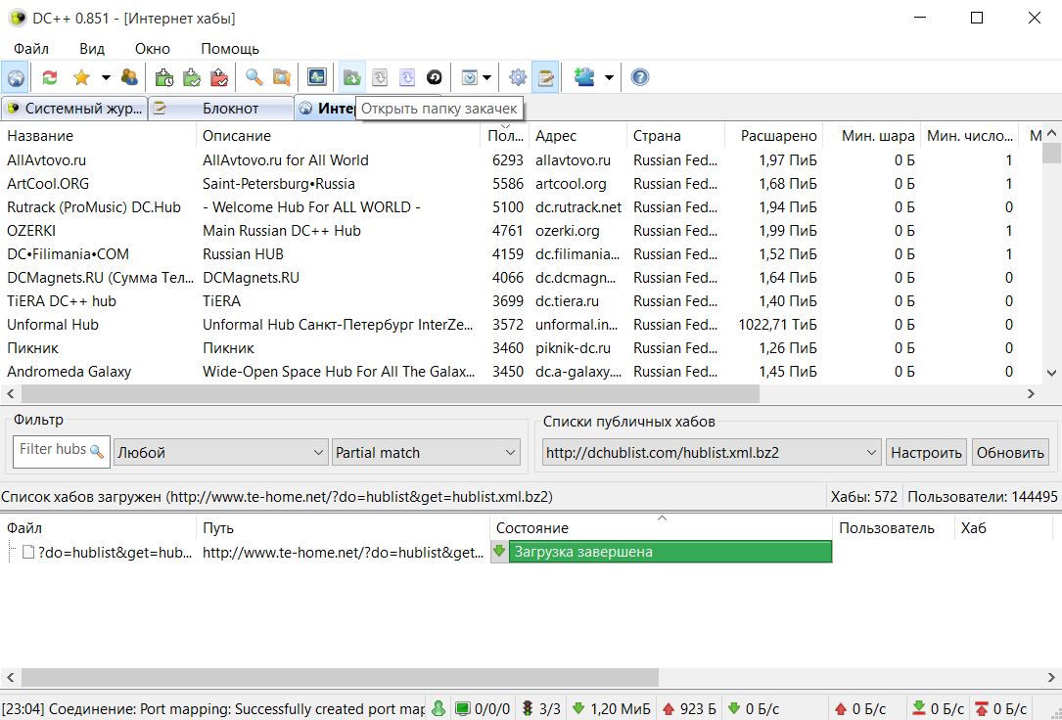Image resolution: width=1062 pixels, height=720 pixels.
Task: Click the Страна column header
Action: pos(676,135)
